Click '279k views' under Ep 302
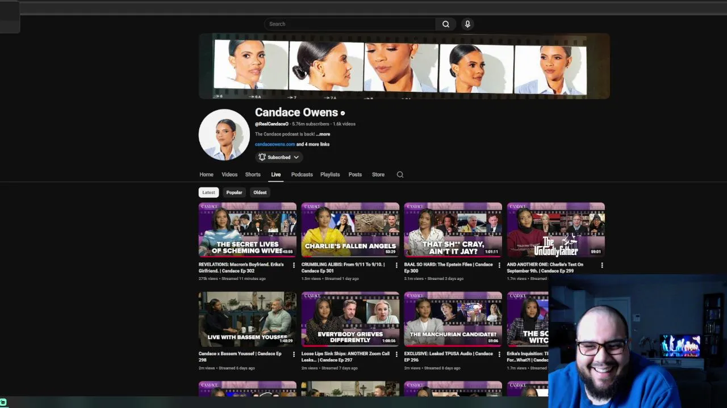The width and height of the screenshot is (727, 408). pos(208,279)
